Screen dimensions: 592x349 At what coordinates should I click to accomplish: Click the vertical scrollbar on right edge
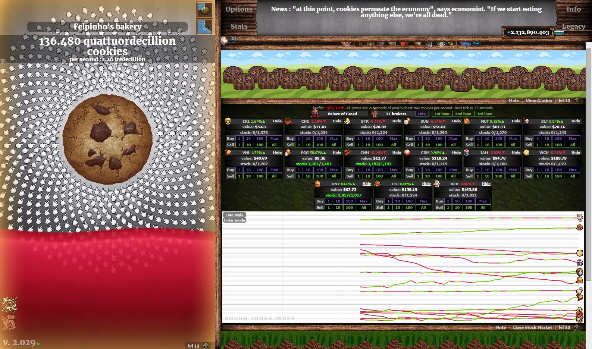[589, 164]
